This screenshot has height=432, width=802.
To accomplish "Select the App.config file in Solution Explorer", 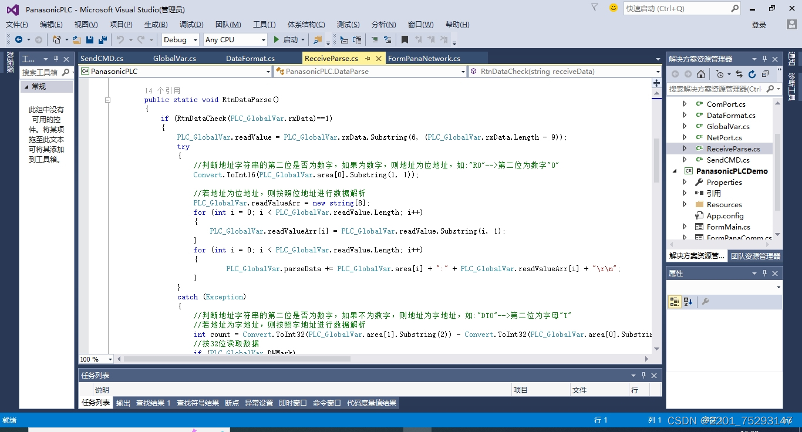I will [x=725, y=215].
